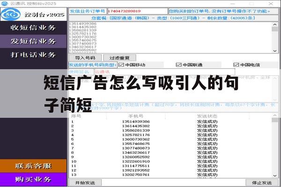Toggle 中国电信 checkbox
Screen dimensions: 281x187
(236, 65)
